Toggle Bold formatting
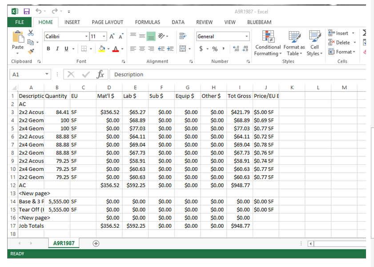374x267 pixels. click(x=48, y=49)
